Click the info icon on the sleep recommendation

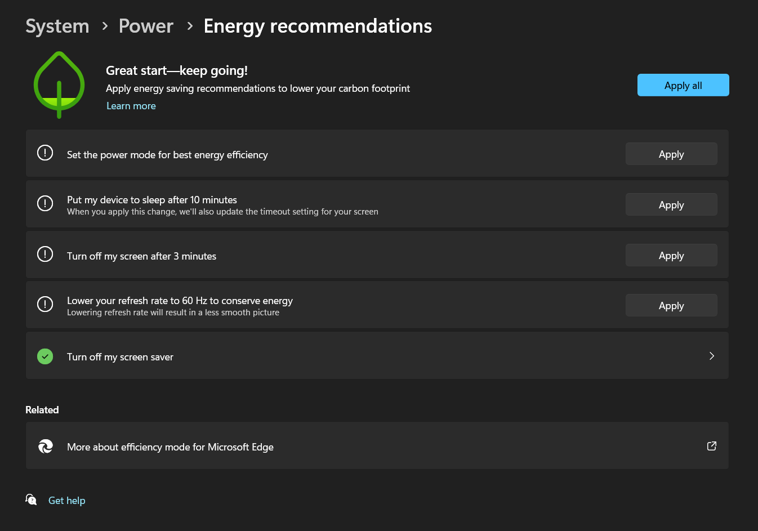point(45,203)
